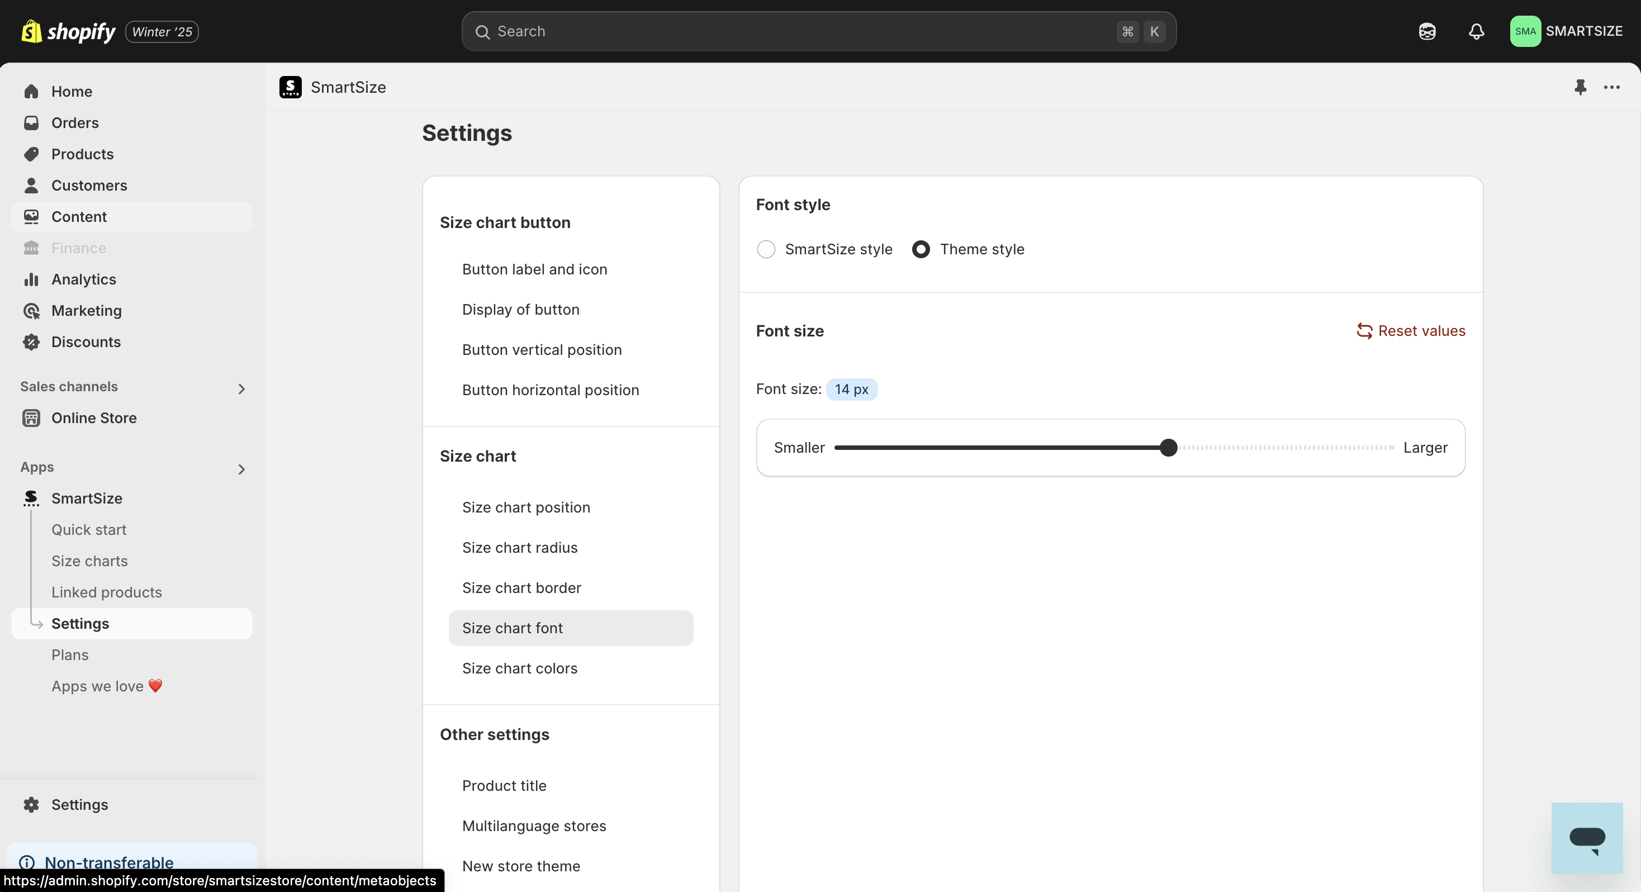Open Display of button settings
The width and height of the screenshot is (1641, 892).
520,309
